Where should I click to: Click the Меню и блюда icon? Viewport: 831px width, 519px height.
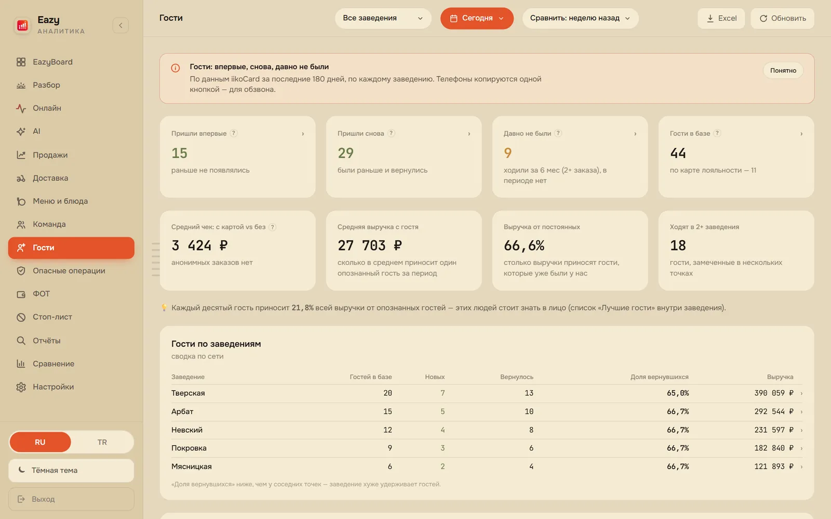click(x=21, y=201)
